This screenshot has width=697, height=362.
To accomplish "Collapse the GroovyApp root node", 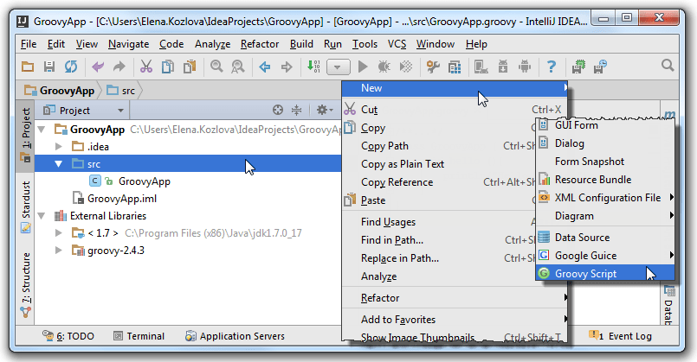I will (x=42, y=130).
